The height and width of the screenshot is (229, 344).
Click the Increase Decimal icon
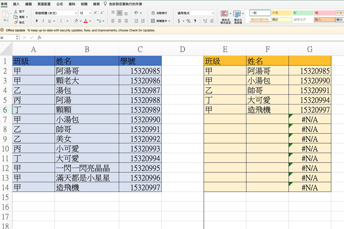tap(205, 21)
